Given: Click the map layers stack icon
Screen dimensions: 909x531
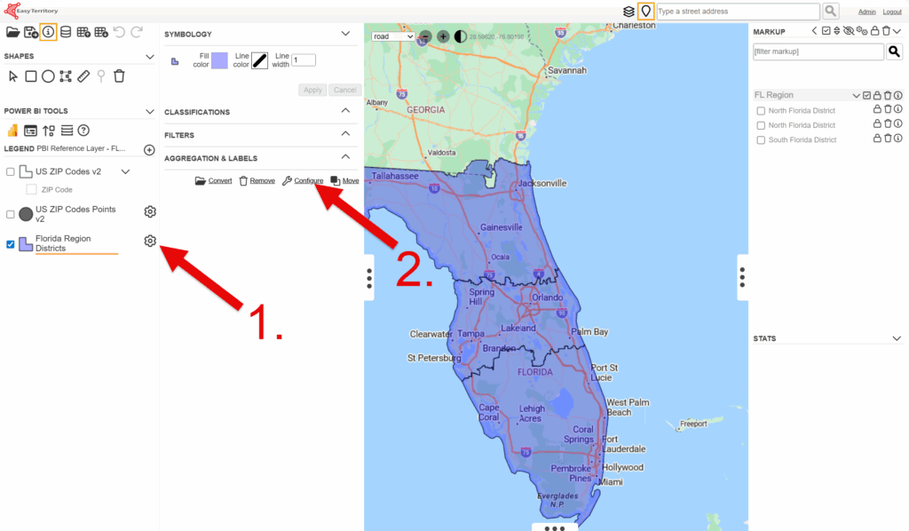Looking at the screenshot, I should pos(628,11).
